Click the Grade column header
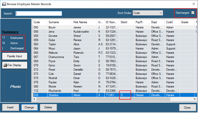The image size is (198, 113). coord(187,22)
